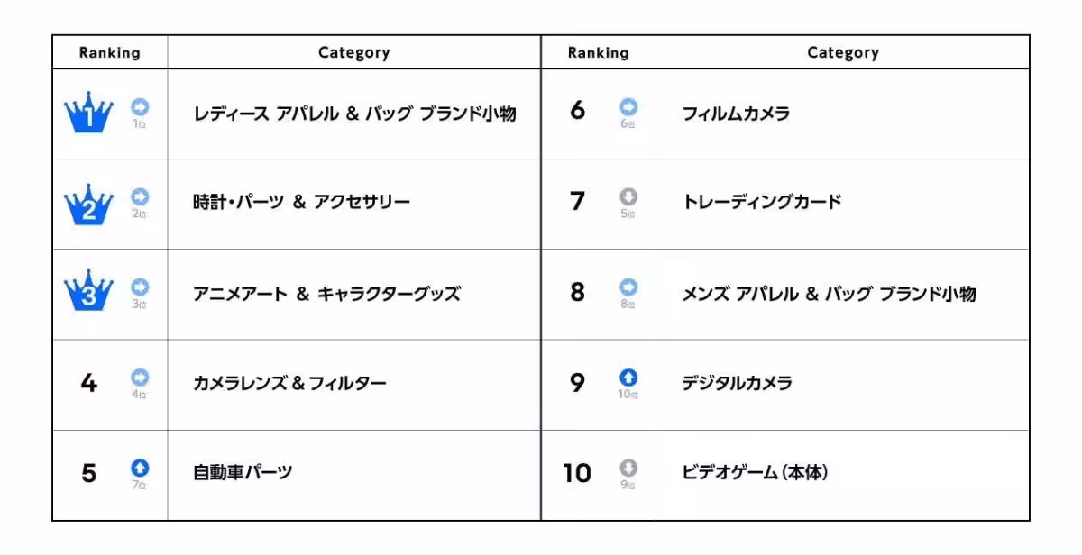Click the left Ranking column header
The height and width of the screenshot is (555, 1082).
(110, 52)
